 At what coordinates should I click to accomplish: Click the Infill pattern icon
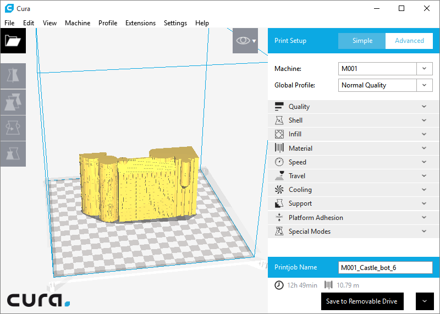279,134
